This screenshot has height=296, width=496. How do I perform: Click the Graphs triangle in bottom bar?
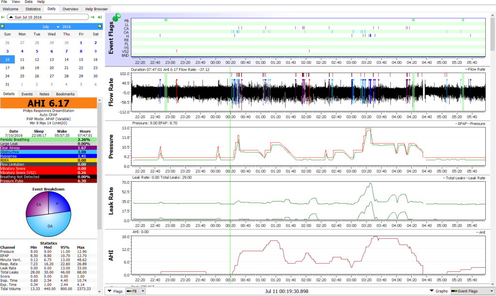432,291
